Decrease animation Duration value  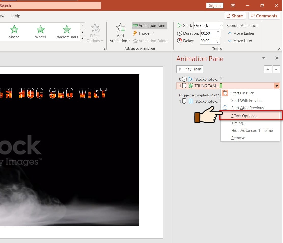(218, 35)
